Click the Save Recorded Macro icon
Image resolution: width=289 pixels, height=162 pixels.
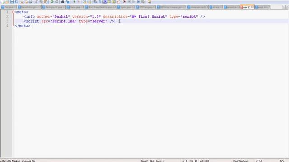coord(143,2)
